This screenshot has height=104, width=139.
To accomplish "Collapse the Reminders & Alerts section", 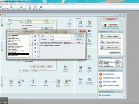I will [x=100, y=92].
